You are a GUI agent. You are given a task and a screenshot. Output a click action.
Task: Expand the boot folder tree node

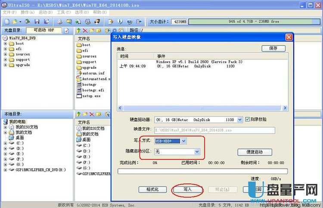pos(6,43)
